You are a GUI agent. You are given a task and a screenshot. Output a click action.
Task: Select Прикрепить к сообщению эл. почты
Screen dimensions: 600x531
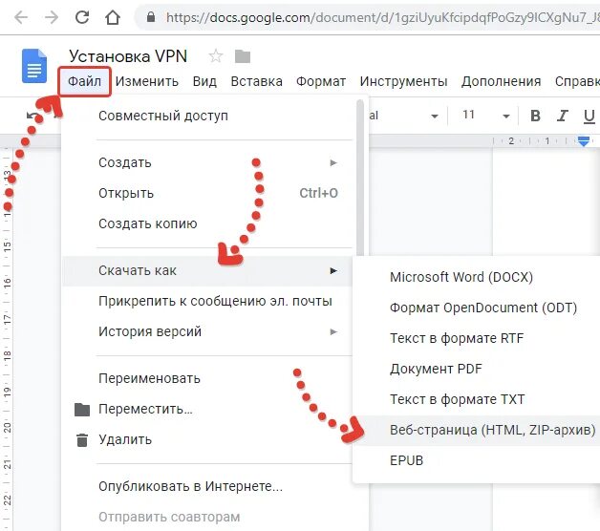click(207, 301)
